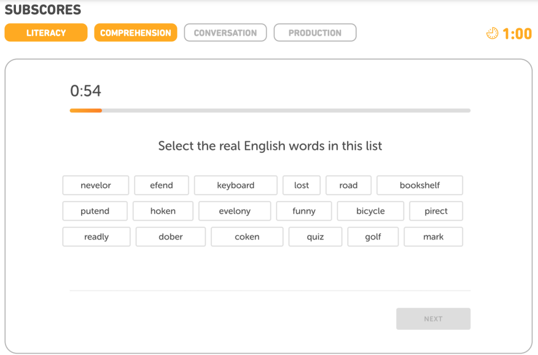The width and height of the screenshot is (538, 355).
Task: Choose the word 'bicycle'
Action: tap(370, 211)
